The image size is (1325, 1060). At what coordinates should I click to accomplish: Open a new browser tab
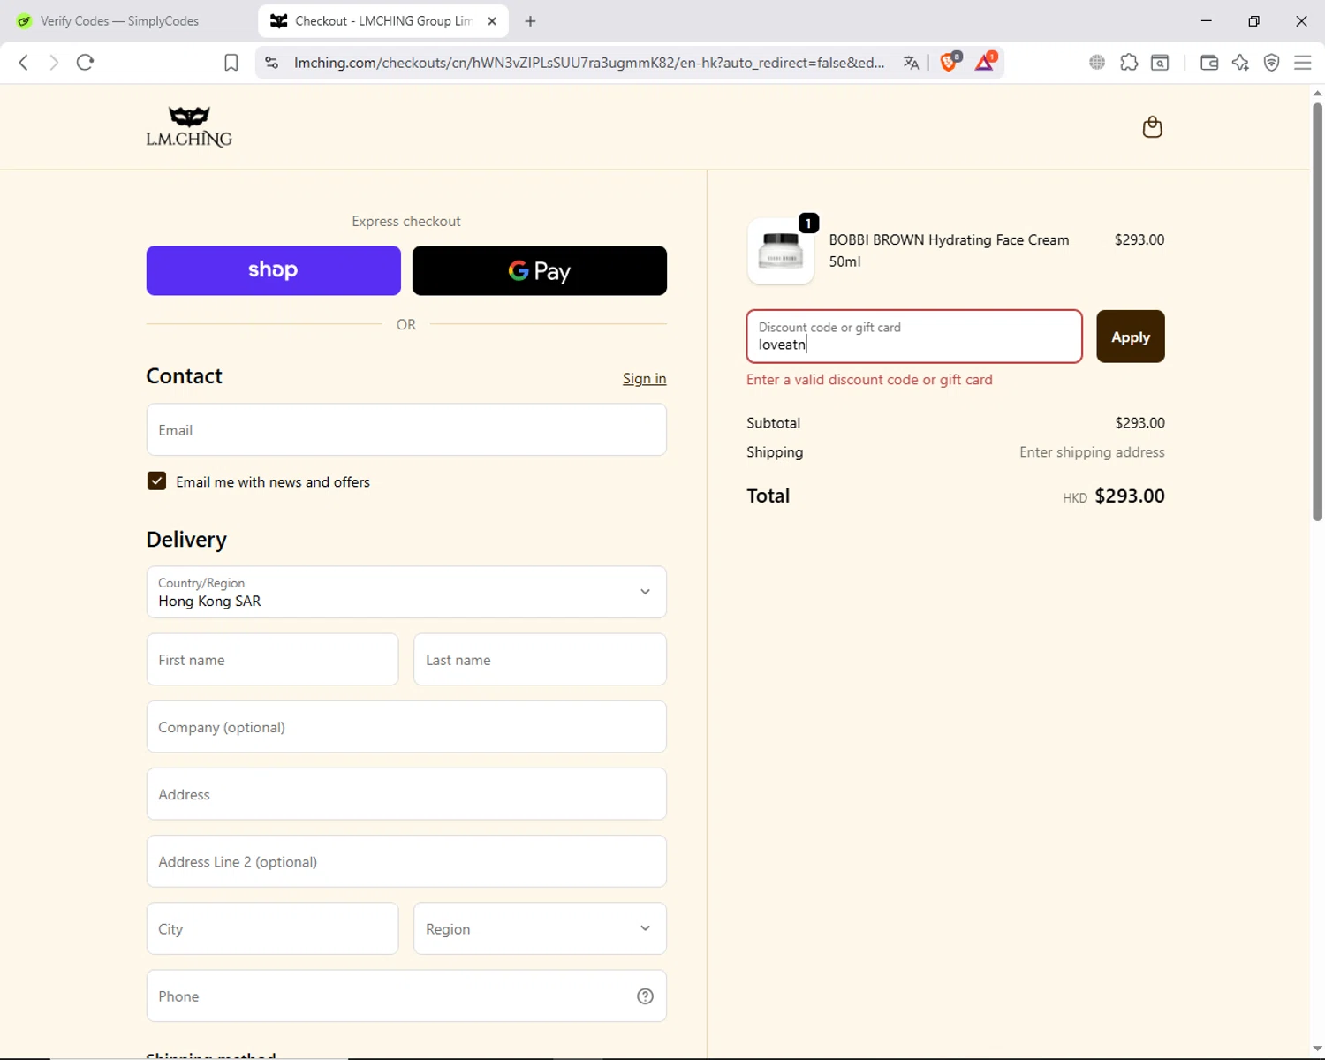[530, 21]
